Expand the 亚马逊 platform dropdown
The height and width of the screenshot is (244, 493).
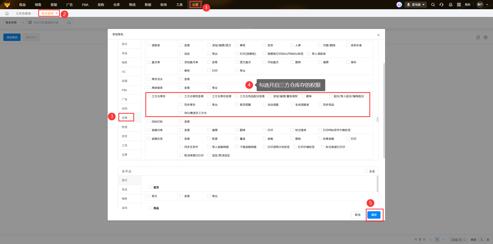click(415, 5)
